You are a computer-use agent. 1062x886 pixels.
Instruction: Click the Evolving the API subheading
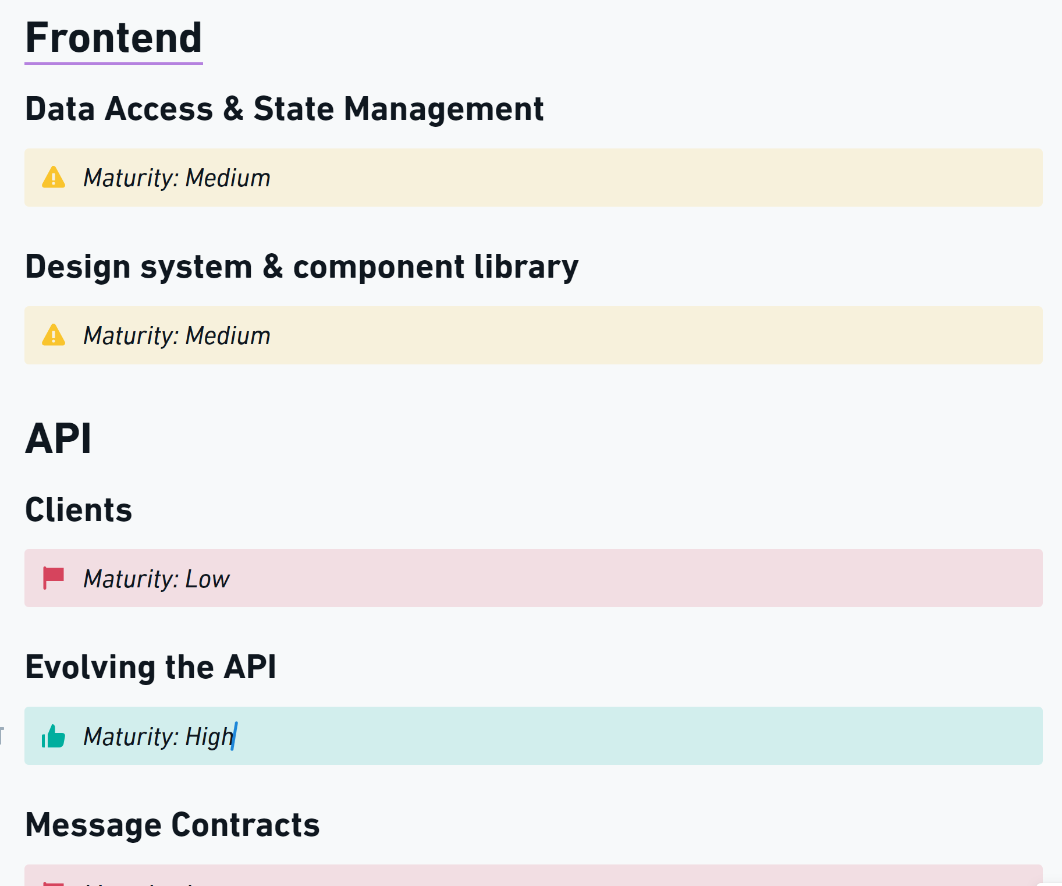[x=150, y=667]
